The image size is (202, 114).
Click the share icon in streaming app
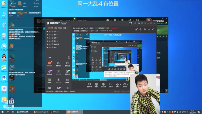(x=153, y=29)
